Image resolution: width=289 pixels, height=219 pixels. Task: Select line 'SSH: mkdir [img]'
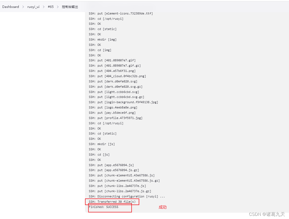coord(102,39)
